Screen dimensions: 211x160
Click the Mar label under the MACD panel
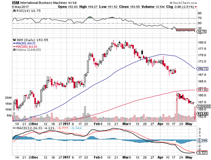point(125,157)
